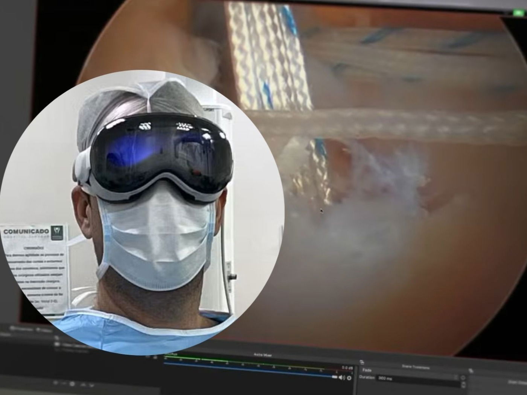Click the add source plus icon

point(56,383)
